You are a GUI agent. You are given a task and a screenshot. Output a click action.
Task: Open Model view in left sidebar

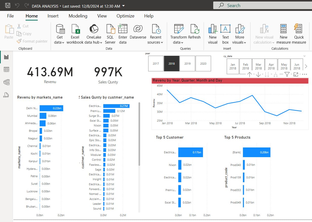(x=6, y=82)
